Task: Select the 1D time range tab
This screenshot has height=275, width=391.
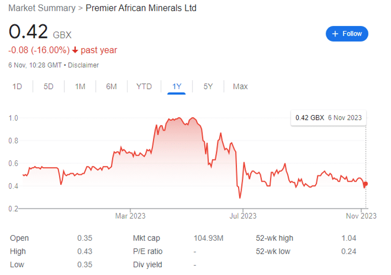Action: (x=17, y=87)
